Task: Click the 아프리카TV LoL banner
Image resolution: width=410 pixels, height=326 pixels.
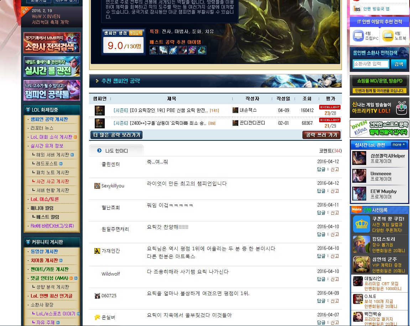Action: 379,107
